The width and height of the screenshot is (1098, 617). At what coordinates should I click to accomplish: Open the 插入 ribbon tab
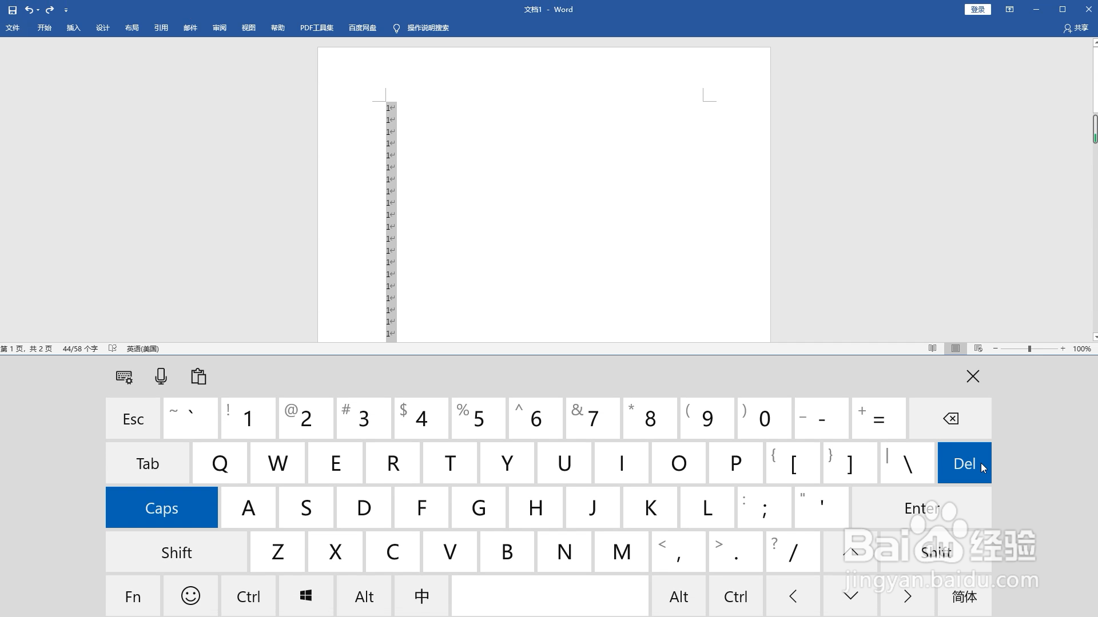(x=73, y=28)
